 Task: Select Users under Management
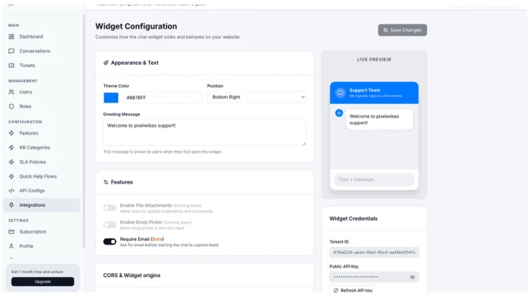tap(25, 92)
